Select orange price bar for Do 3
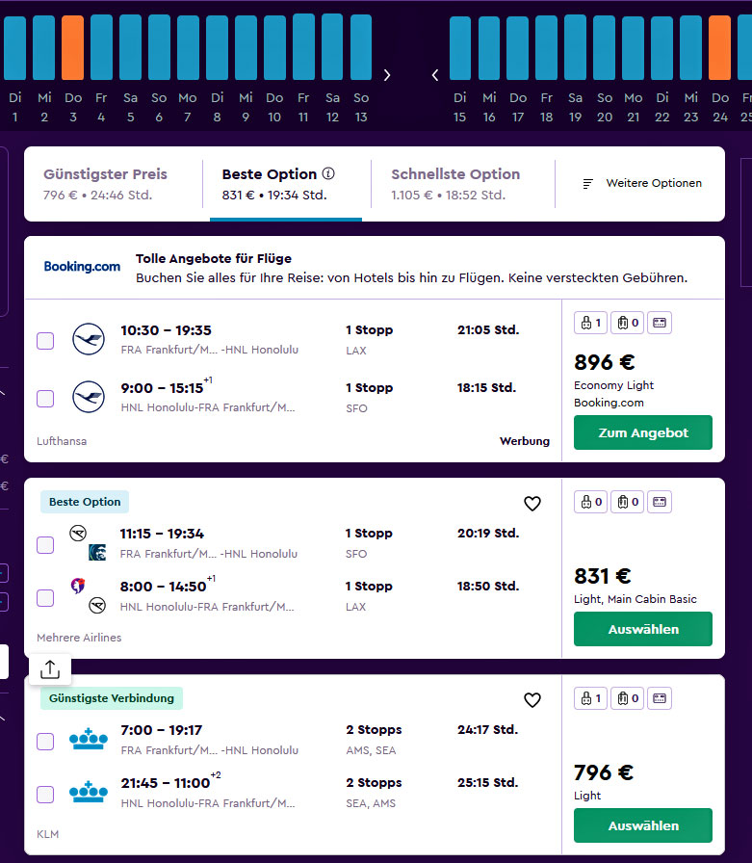 click(x=72, y=48)
